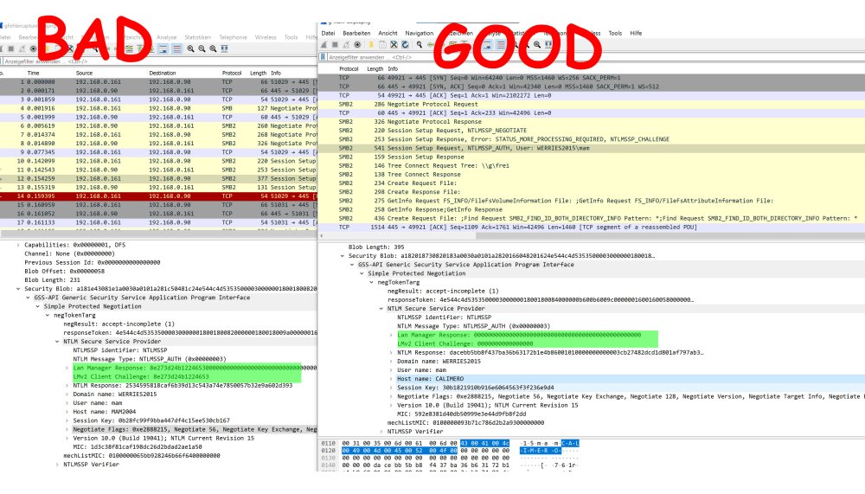
Task: Open Hilfe menu in GOOD window
Action: 636,33
